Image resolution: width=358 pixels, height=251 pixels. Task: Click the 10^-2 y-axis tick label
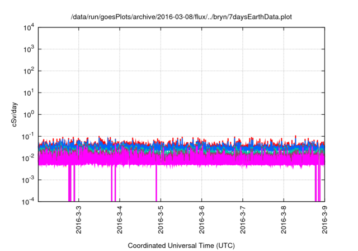coord(28,158)
